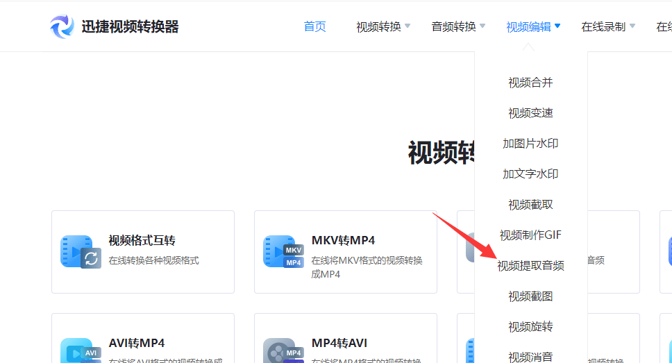Open the MKV转MP4 card title

(343, 240)
